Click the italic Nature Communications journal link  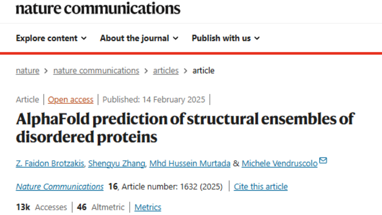coord(59,187)
